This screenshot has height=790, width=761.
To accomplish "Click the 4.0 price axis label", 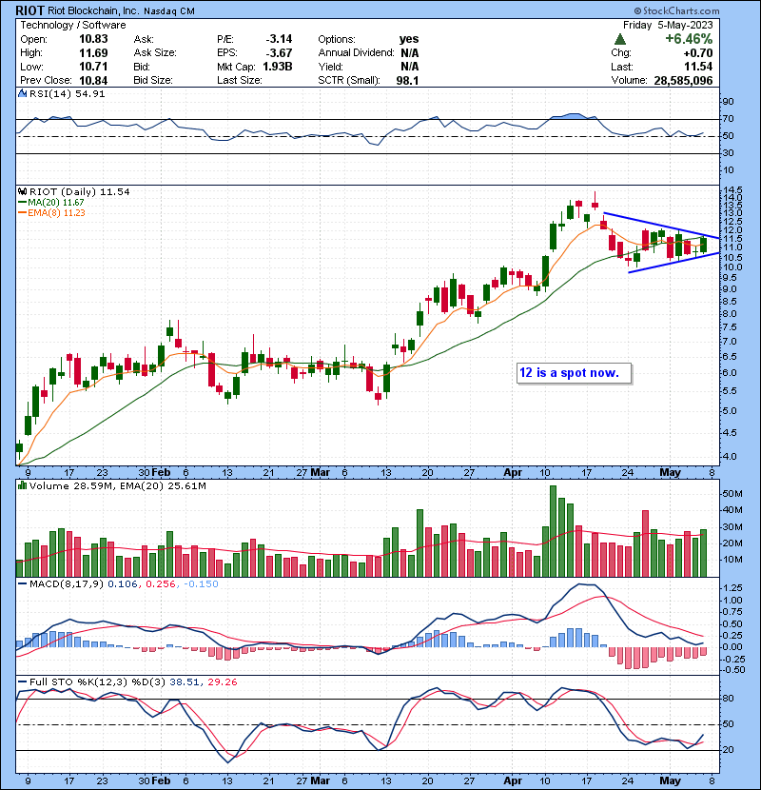I will 730,457.
